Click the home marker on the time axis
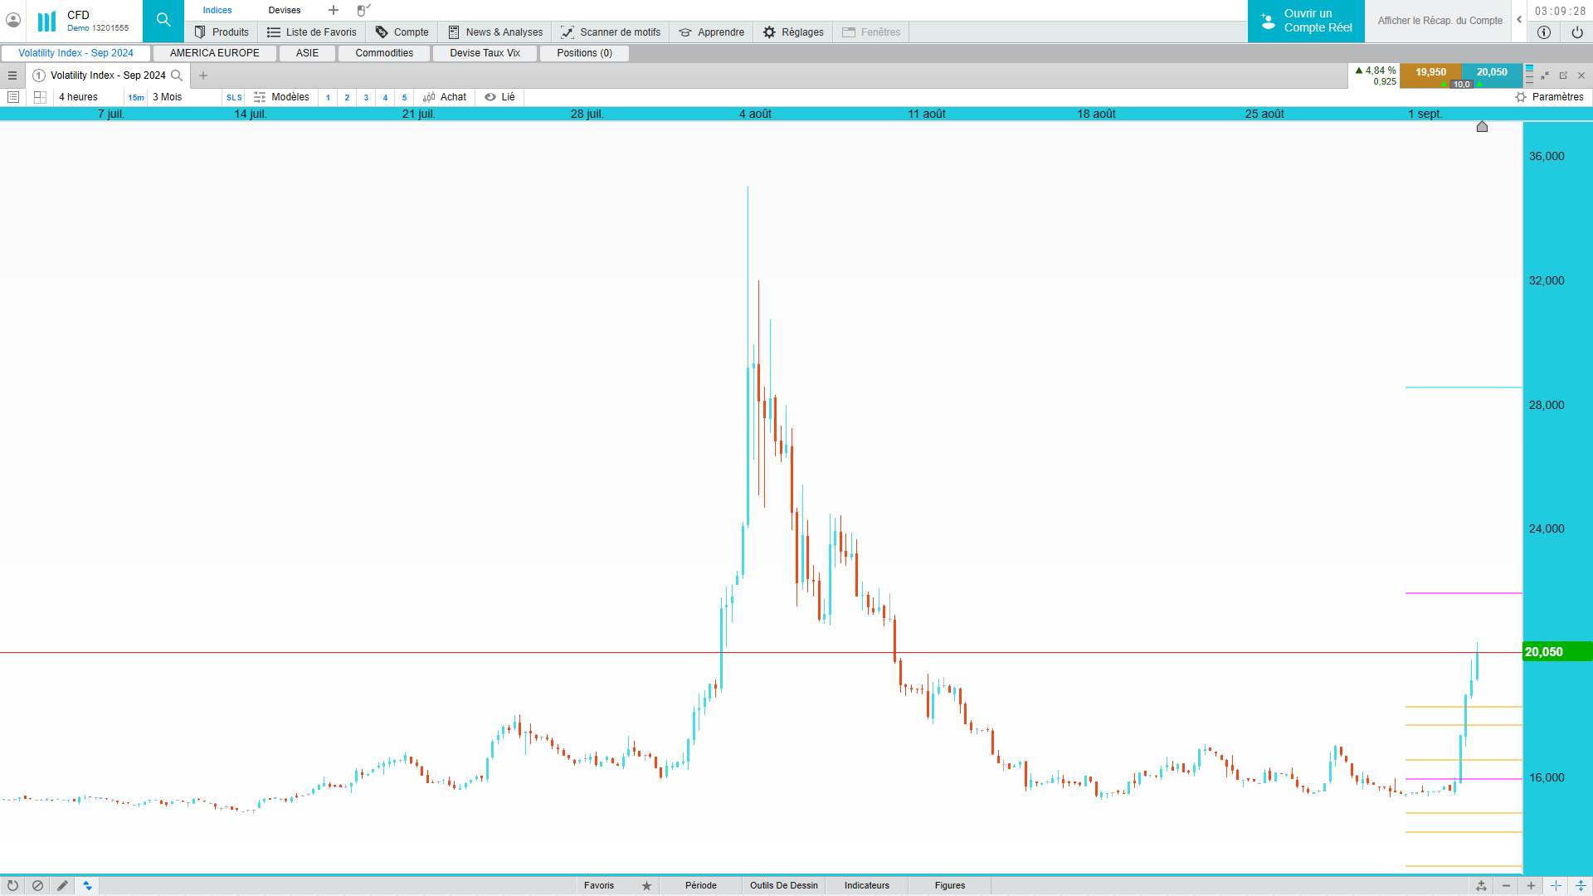The image size is (1593, 896). tap(1482, 127)
